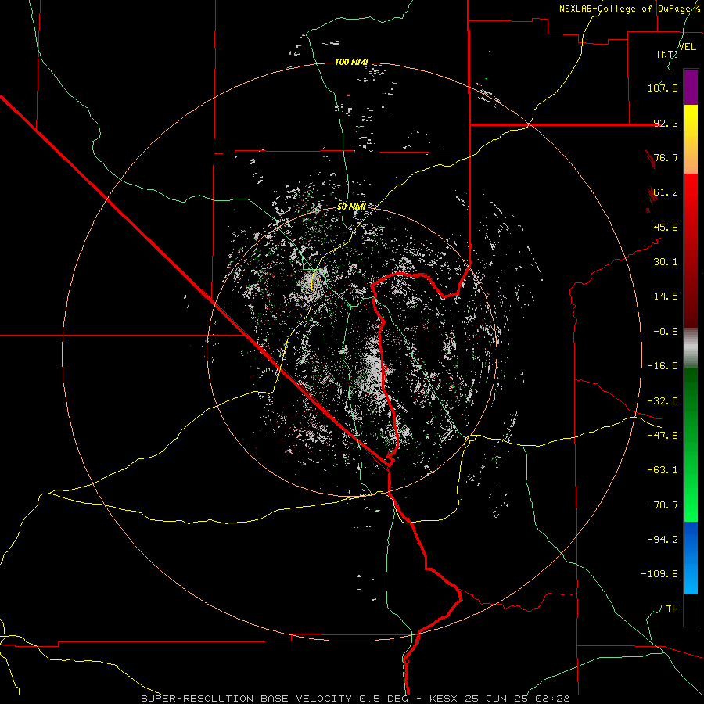This screenshot has height=704, width=704.
Task: Click the 08:28 timestamp in the caption
Action: pos(552,699)
